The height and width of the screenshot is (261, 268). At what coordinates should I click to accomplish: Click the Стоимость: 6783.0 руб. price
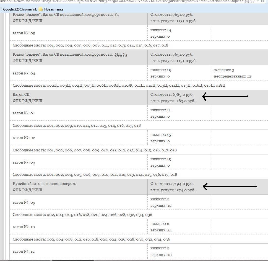pyautogui.click(x=172, y=95)
